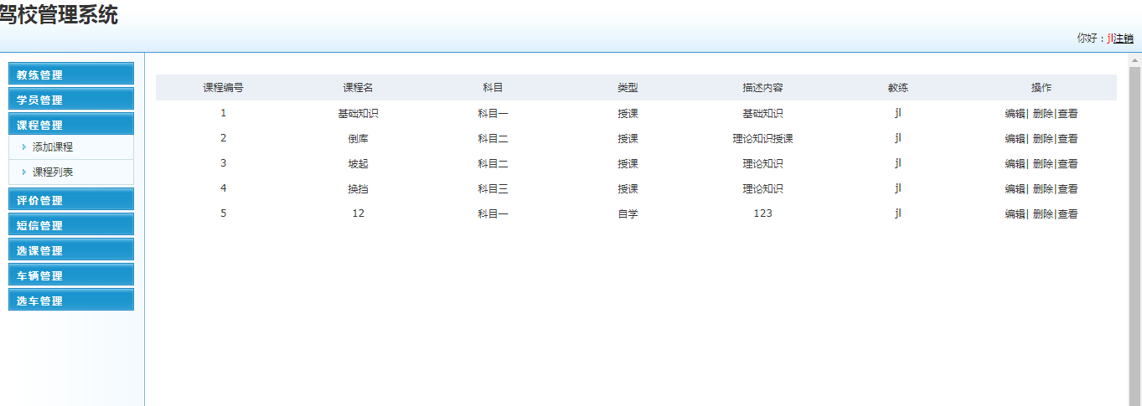
Task: Select the 换挡 course name cell
Action: [358, 189]
